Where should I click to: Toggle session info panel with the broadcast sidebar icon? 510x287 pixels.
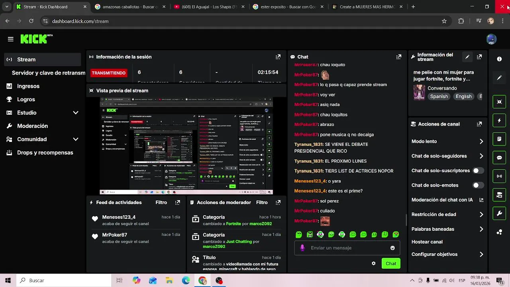[499, 176]
